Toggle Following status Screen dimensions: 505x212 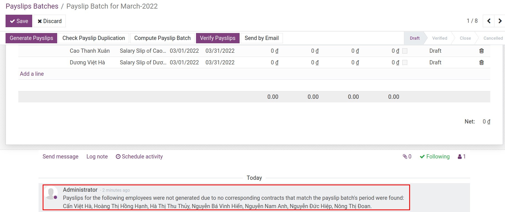coord(434,157)
